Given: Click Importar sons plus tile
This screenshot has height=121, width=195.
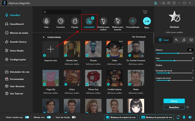Looking at the screenshot, I should (x=51, y=49).
